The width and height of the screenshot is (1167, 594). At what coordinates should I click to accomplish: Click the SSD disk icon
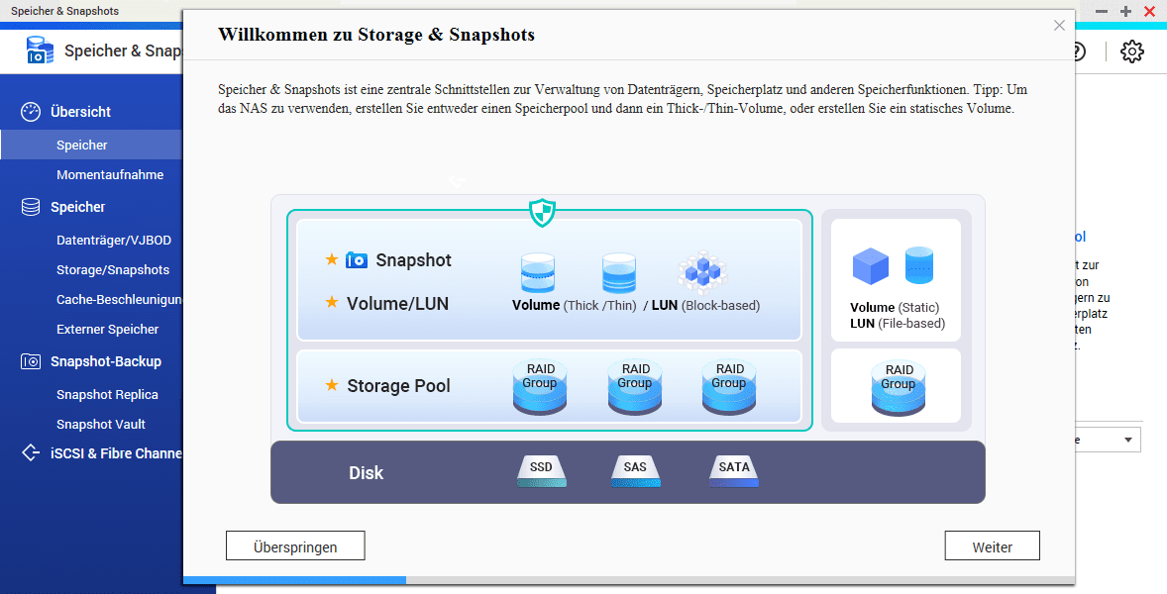(542, 470)
